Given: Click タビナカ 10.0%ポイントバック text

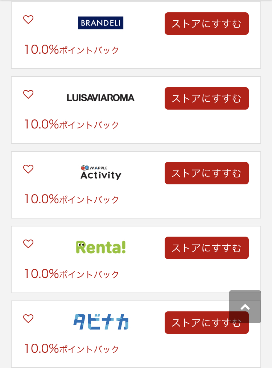Looking at the screenshot, I should pos(72,348).
